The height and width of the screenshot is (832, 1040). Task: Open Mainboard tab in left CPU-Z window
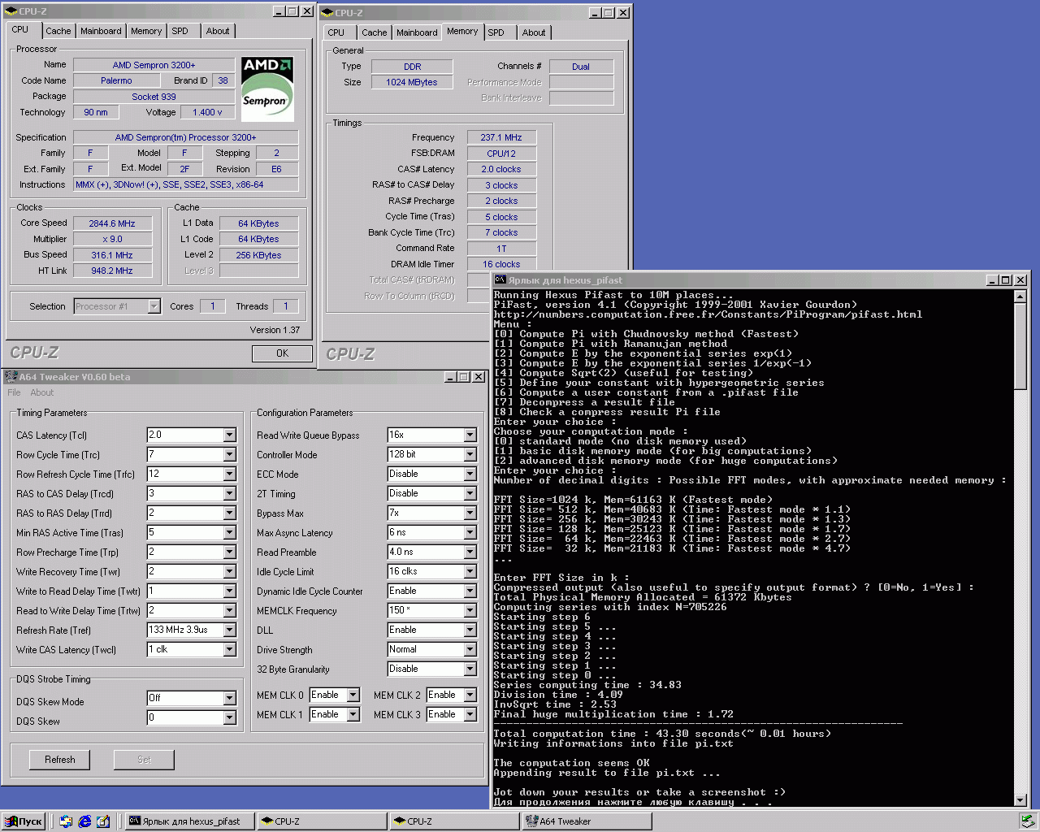pos(101,31)
